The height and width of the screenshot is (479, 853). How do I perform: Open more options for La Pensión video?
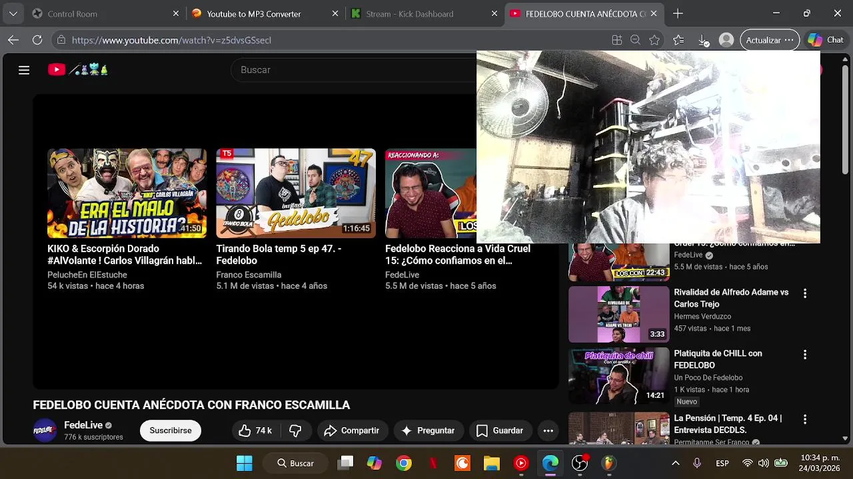click(804, 419)
